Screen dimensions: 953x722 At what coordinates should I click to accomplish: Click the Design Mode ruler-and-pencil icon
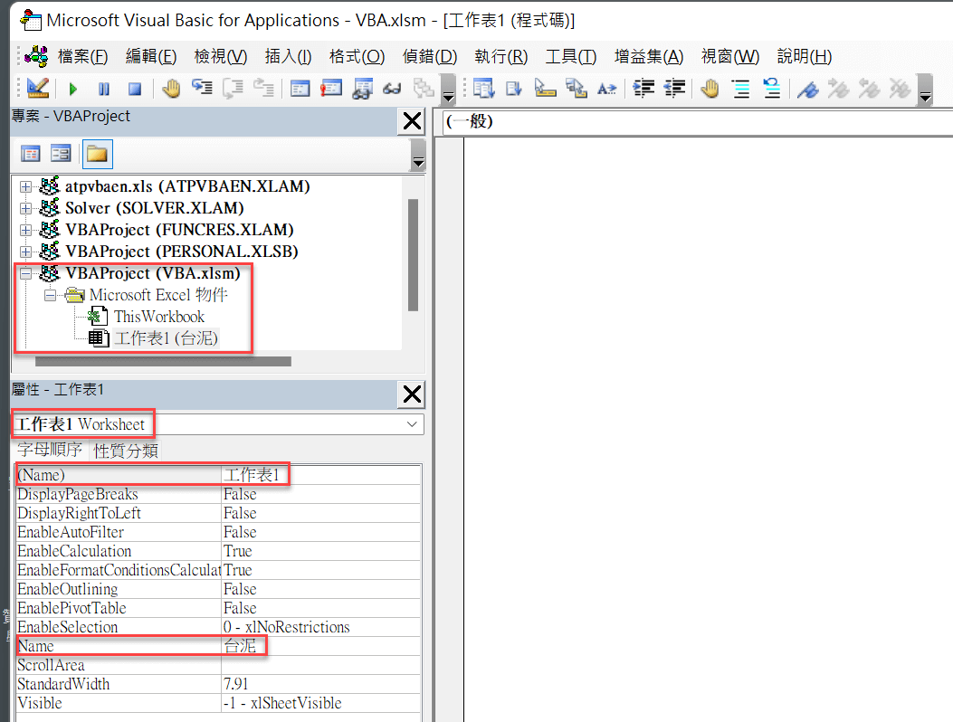pos(38,89)
